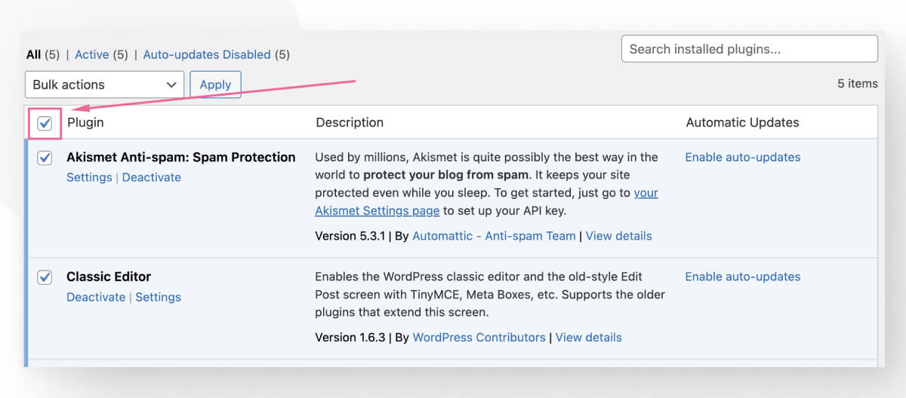
Task: Open your Akismet Settings page link
Action: pos(486,202)
